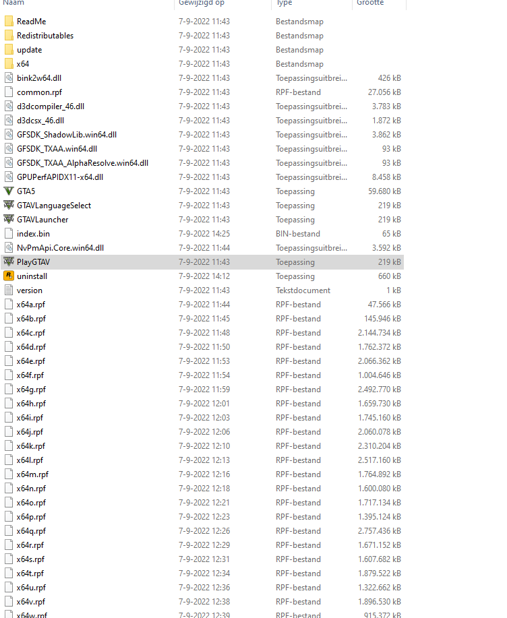Select file name x64u.rpf

31,588
